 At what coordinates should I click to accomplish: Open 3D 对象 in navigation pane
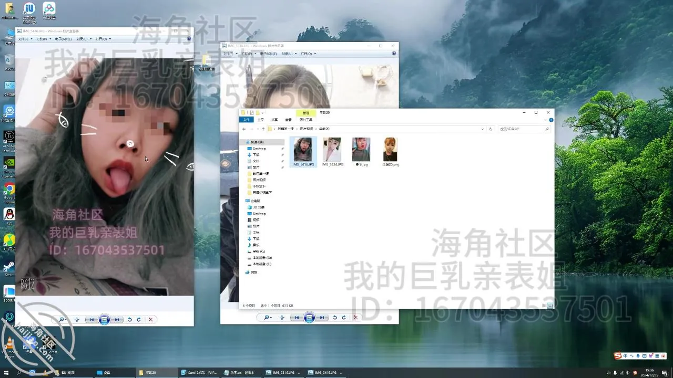coord(258,207)
